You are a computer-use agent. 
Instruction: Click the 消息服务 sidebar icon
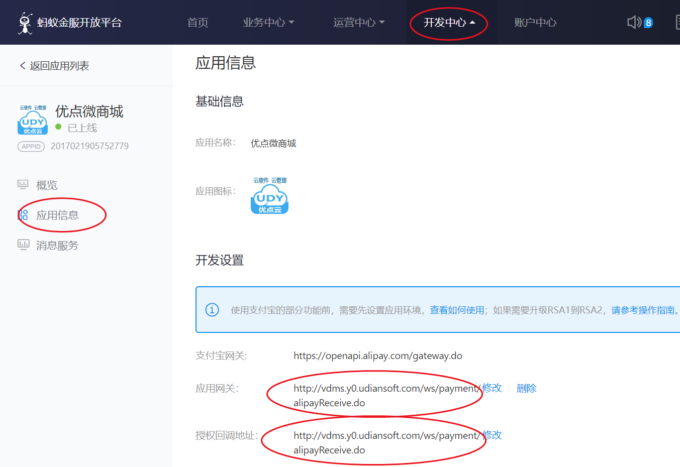(x=23, y=245)
